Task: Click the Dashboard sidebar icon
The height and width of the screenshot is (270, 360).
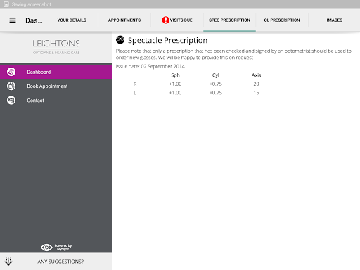Action: [11, 72]
